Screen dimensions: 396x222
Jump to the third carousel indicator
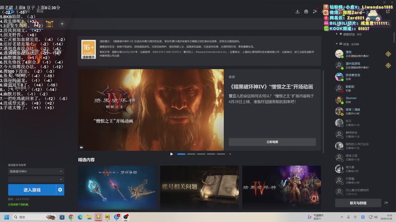pos(201,154)
